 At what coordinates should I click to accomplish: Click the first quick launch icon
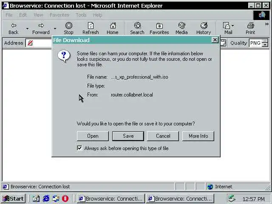point(36,198)
